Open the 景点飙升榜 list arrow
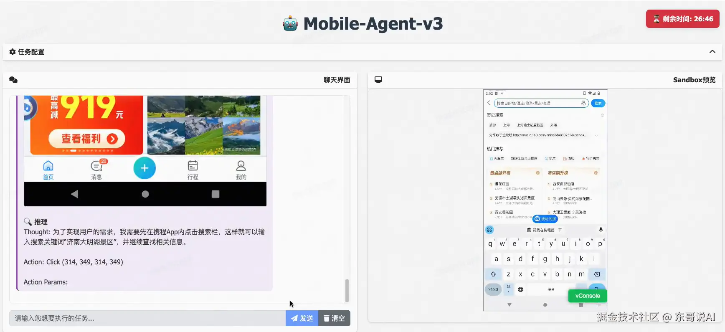 (538, 173)
